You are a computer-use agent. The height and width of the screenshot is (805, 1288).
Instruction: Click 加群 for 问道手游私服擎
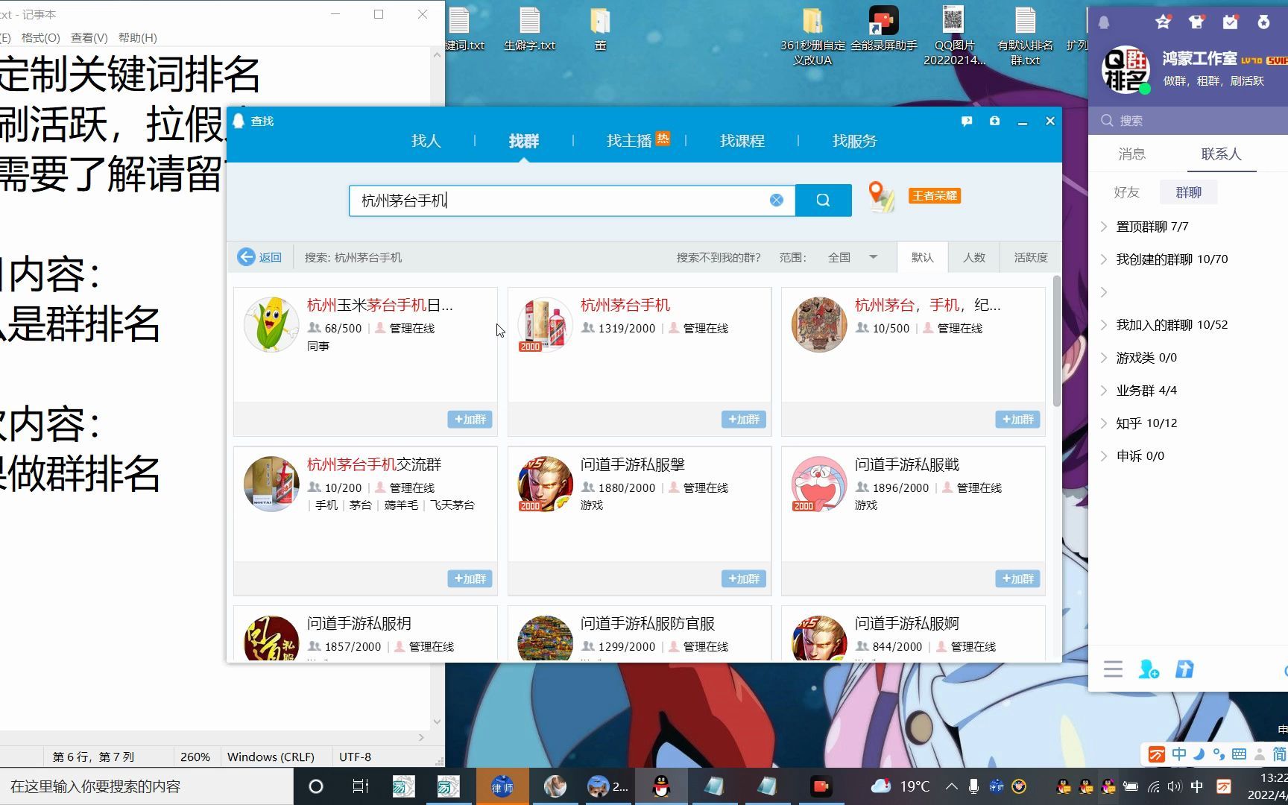tap(744, 578)
